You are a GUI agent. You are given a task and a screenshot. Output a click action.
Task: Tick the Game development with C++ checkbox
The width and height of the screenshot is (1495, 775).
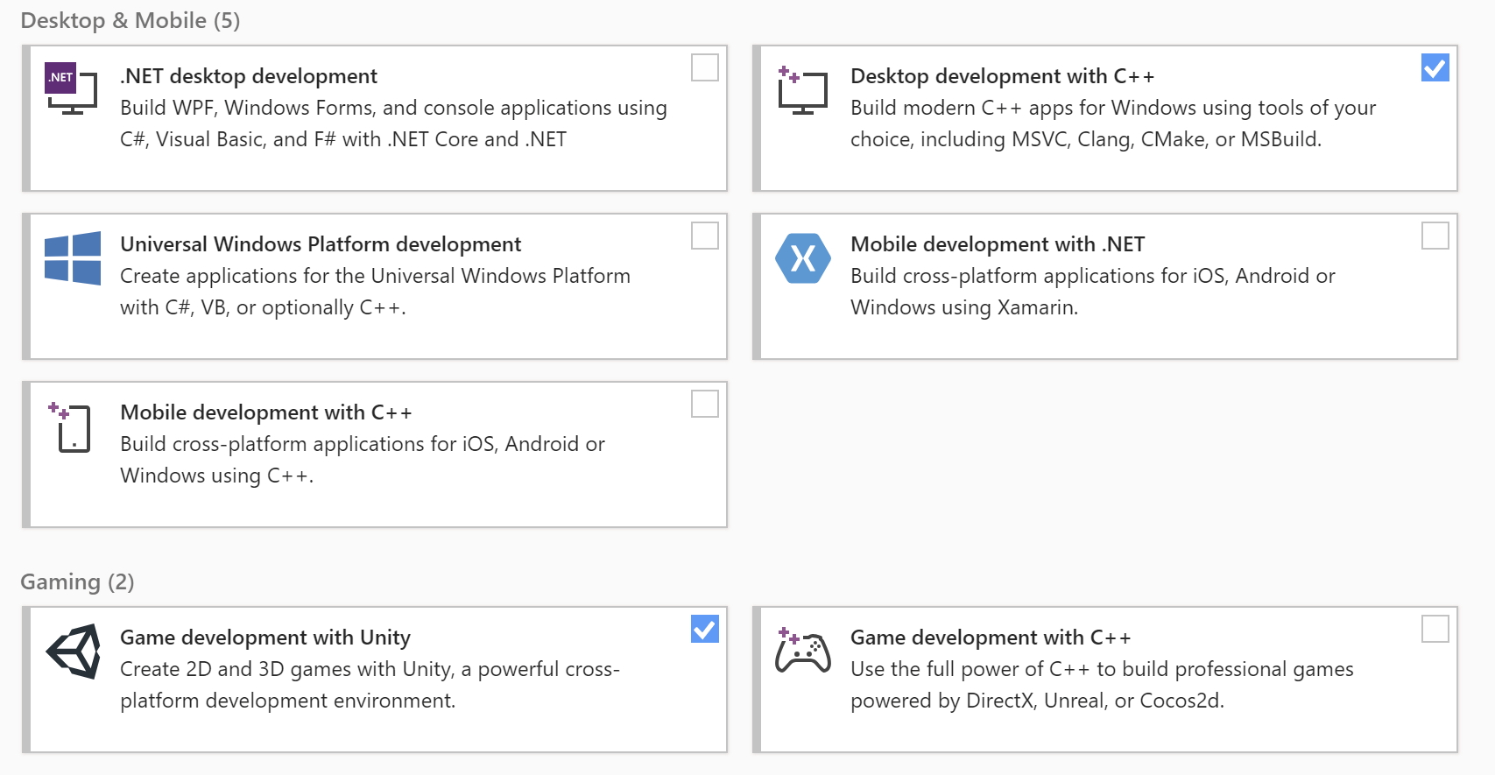click(1435, 629)
